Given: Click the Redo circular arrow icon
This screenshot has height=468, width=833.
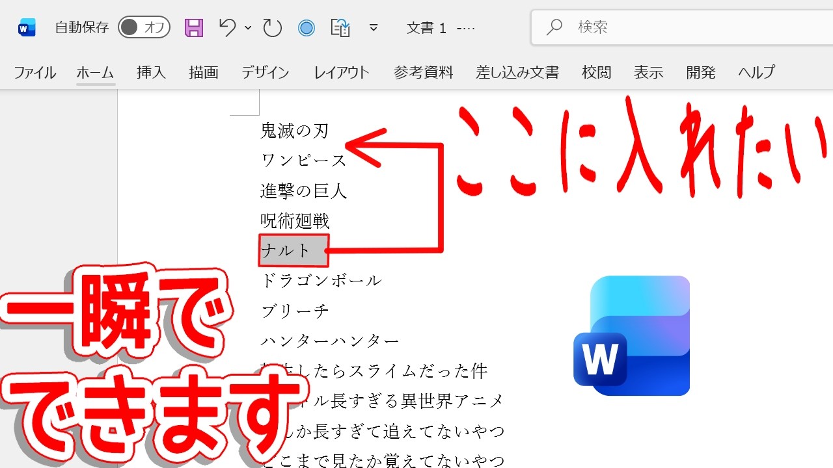Looking at the screenshot, I should tap(272, 27).
